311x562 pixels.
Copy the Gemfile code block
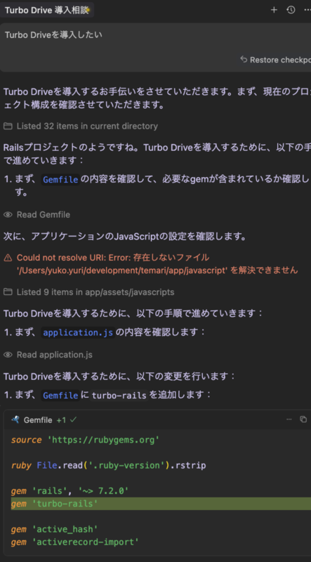(303, 419)
